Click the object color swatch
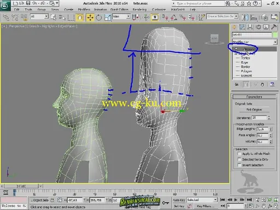This screenshot has height=210, width=280. click(275, 34)
